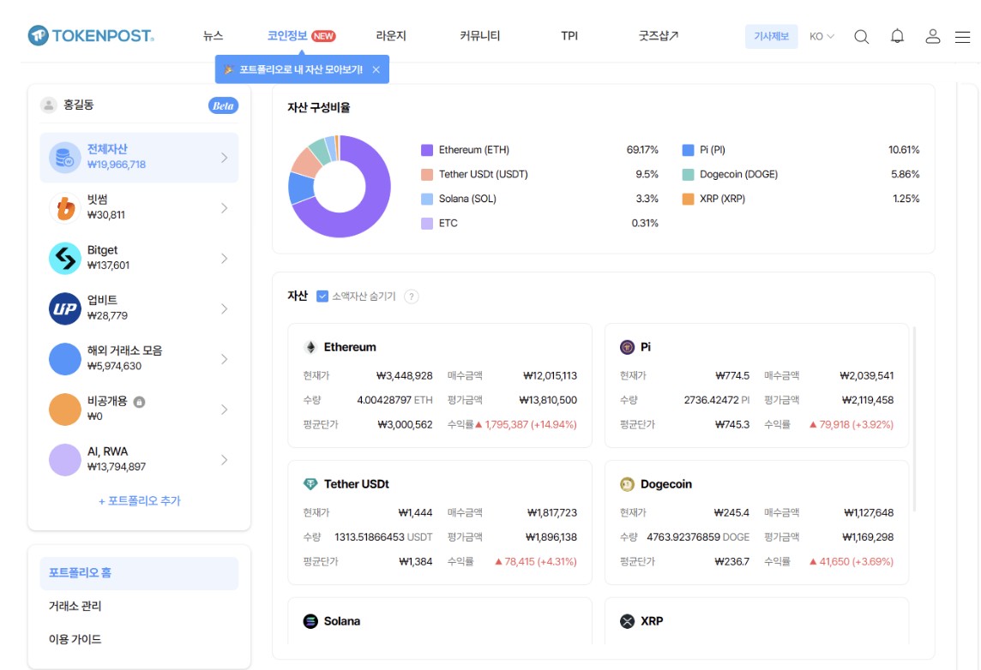The width and height of the screenshot is (981, 670).
Task: Expand the AI, RWA row chevron
Action: coord(224,460)
